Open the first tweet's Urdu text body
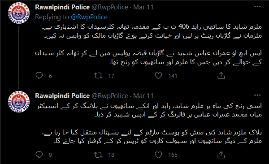The height and width of the screenshot is (164, 269). (148, 44)
